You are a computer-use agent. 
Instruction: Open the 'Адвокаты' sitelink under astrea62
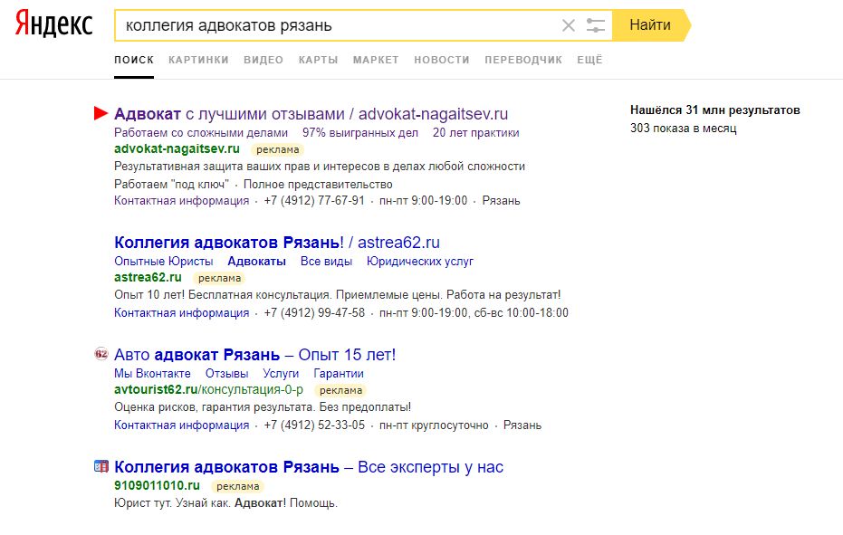click(x=256, y=262)
